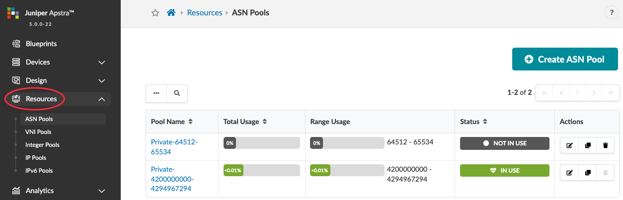Sort table by Total Usage
This screenshot has width=623, height=200.
(x=265, y=122)
